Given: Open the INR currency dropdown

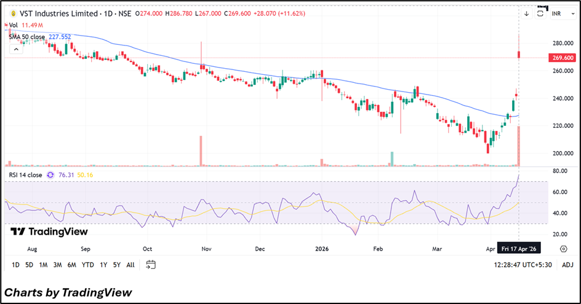Looking at the screenshot, I should [x=559, y=14].
